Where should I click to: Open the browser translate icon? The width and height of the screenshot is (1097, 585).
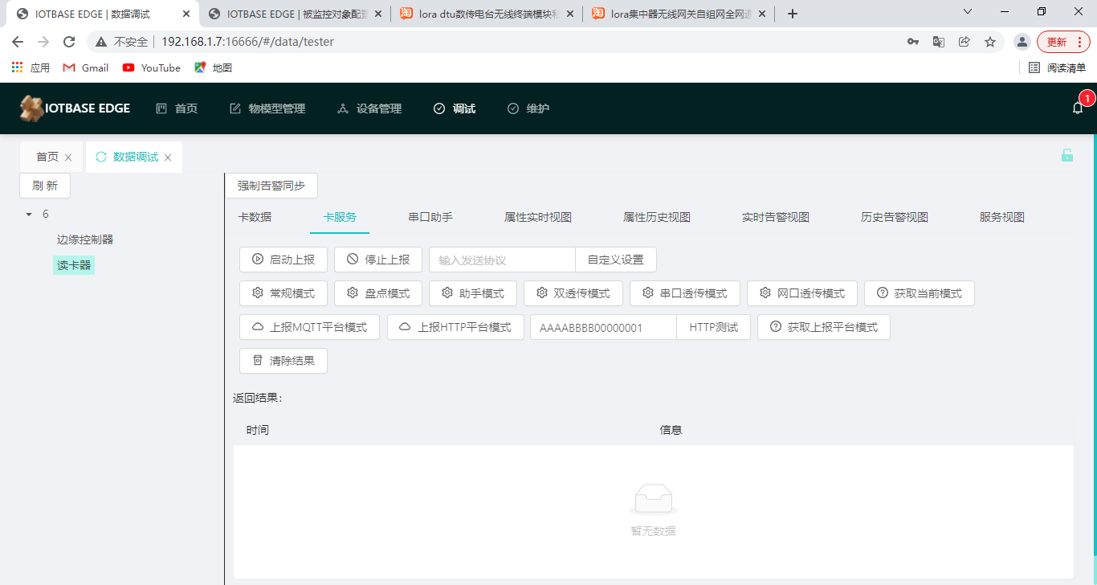(x=938, y=42)
